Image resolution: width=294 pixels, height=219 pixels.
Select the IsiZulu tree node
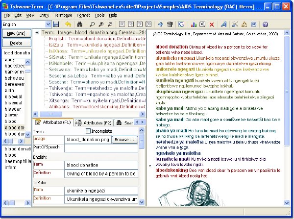pyautogui.click(x=97, y=45)
